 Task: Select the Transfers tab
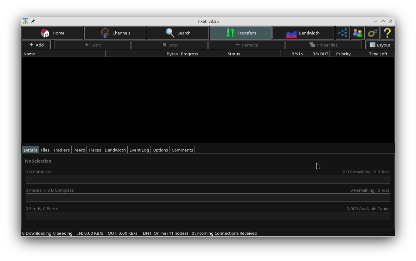click(x=241, y=33)
